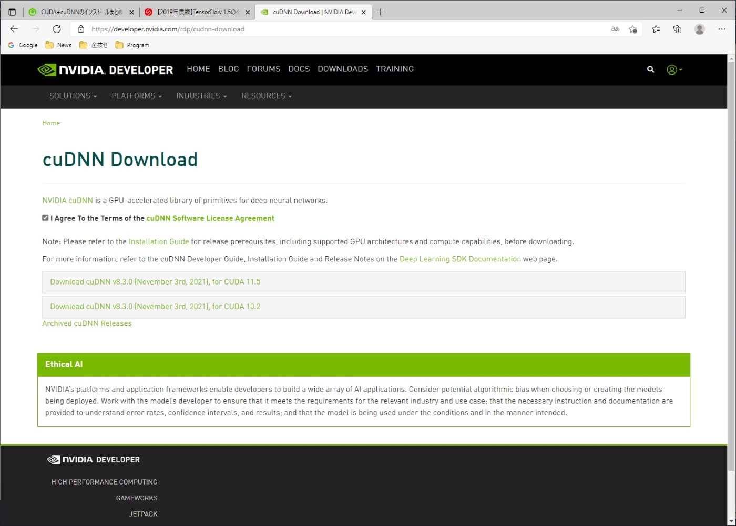Screen dimensions: 736x526
Task: Expand cuDNN v8.3.0 for CUDA 10.2 download
Action: pos(364,307)
